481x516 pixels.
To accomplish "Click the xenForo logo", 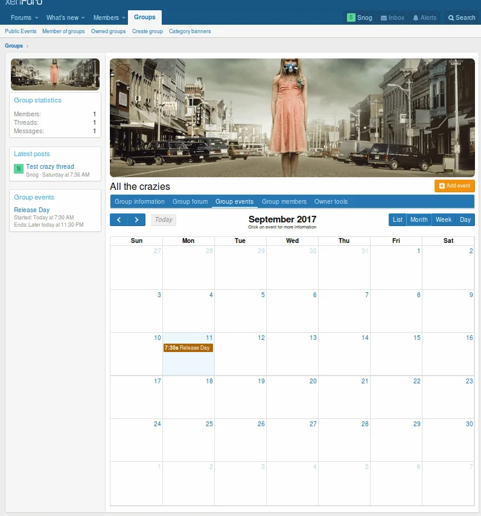I will pyautogui.click(x=24, y=3).
